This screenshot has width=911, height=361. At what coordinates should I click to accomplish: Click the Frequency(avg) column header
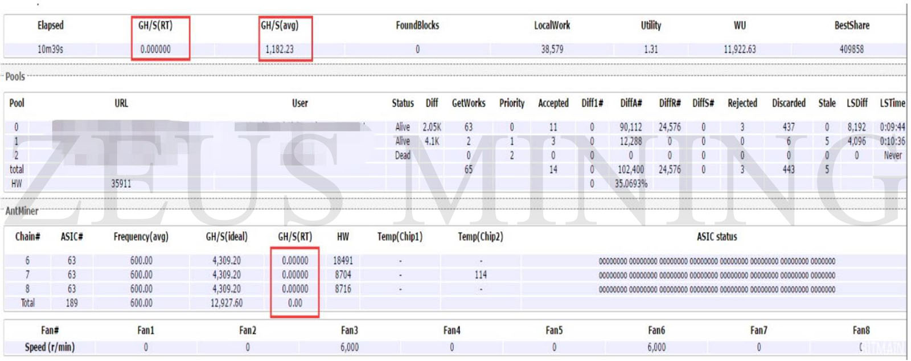tap(141, 236)
